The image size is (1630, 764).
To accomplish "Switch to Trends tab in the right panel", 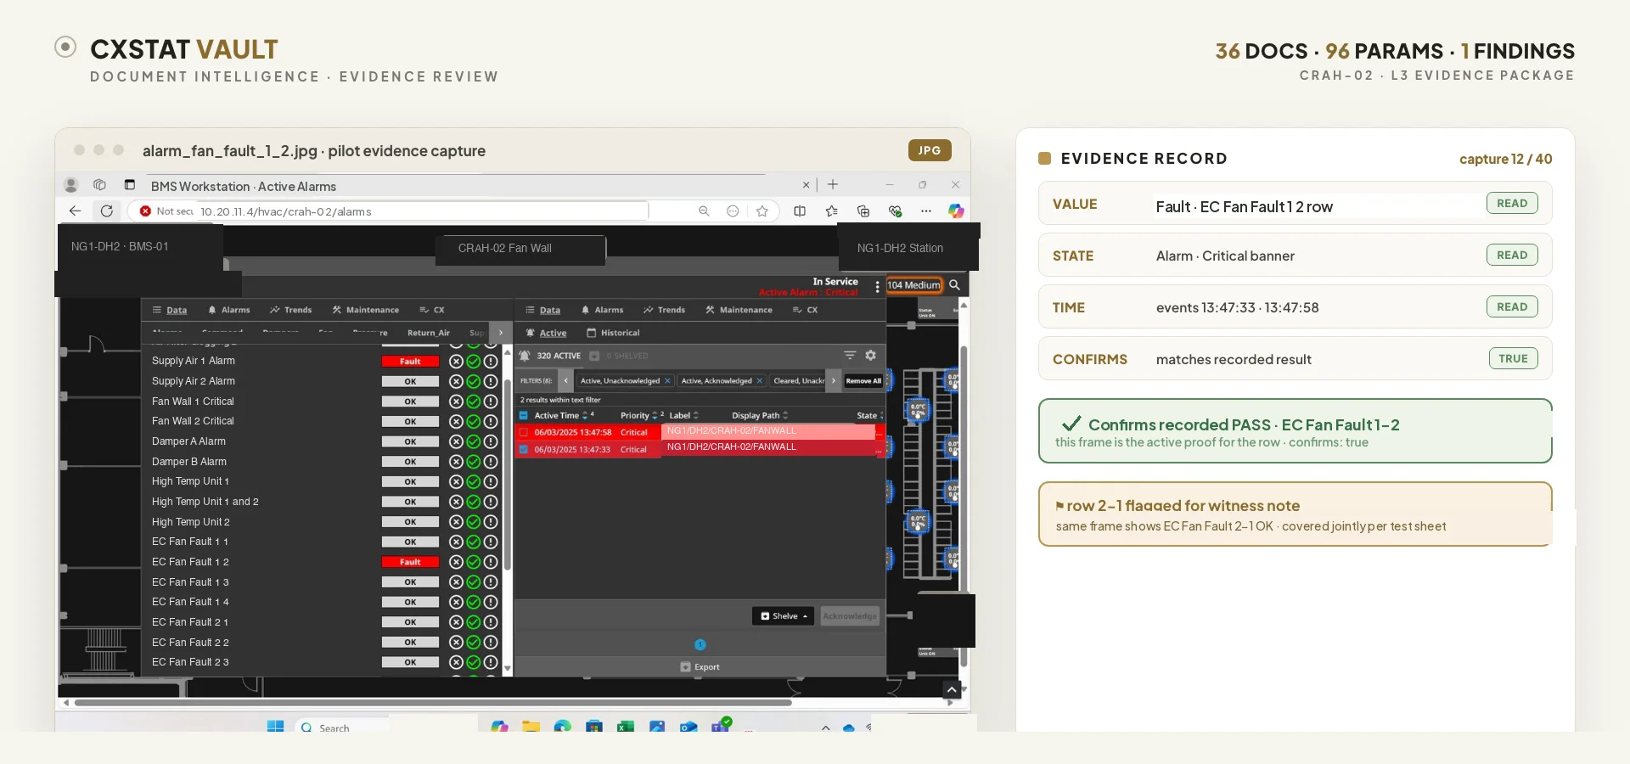I will 664,310.
